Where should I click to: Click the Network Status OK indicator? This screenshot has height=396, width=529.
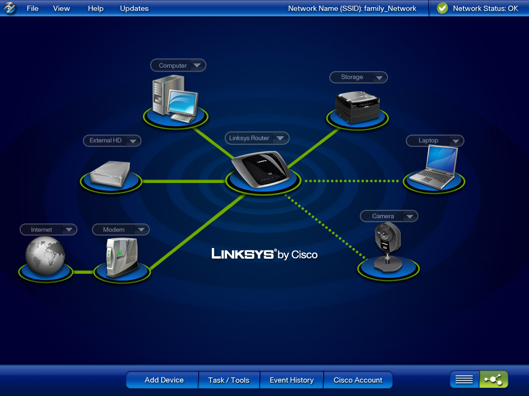tap(477, 8)
